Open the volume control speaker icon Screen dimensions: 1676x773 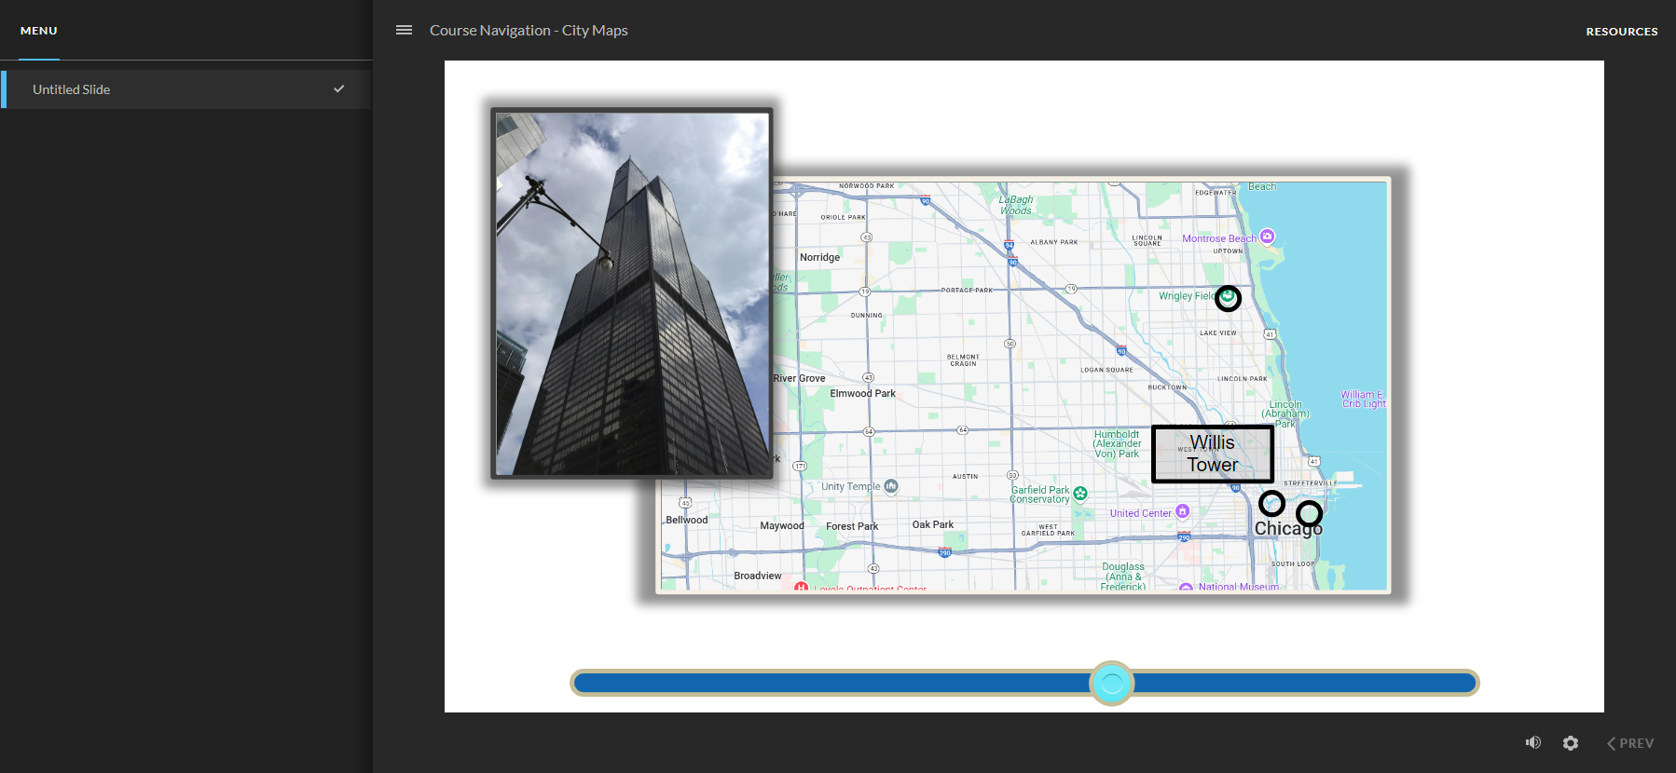[1532, 742]
